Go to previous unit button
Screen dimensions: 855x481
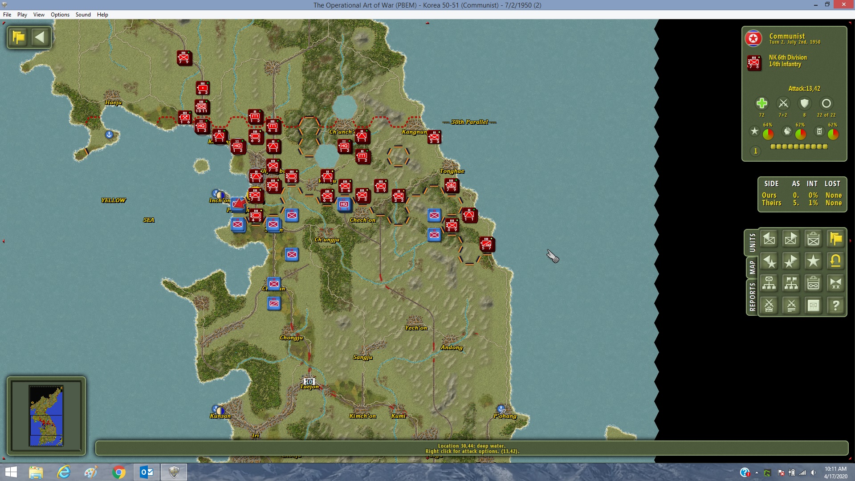[769, 239]
